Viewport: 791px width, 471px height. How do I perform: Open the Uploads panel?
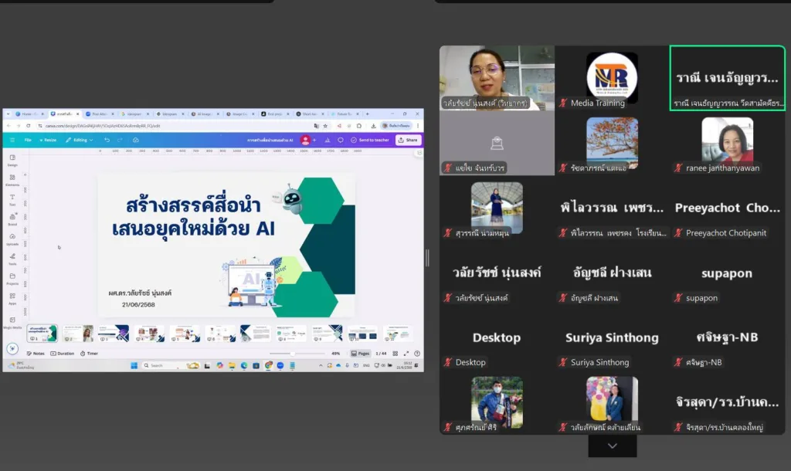pyautogui.click(x=12, y=239)
